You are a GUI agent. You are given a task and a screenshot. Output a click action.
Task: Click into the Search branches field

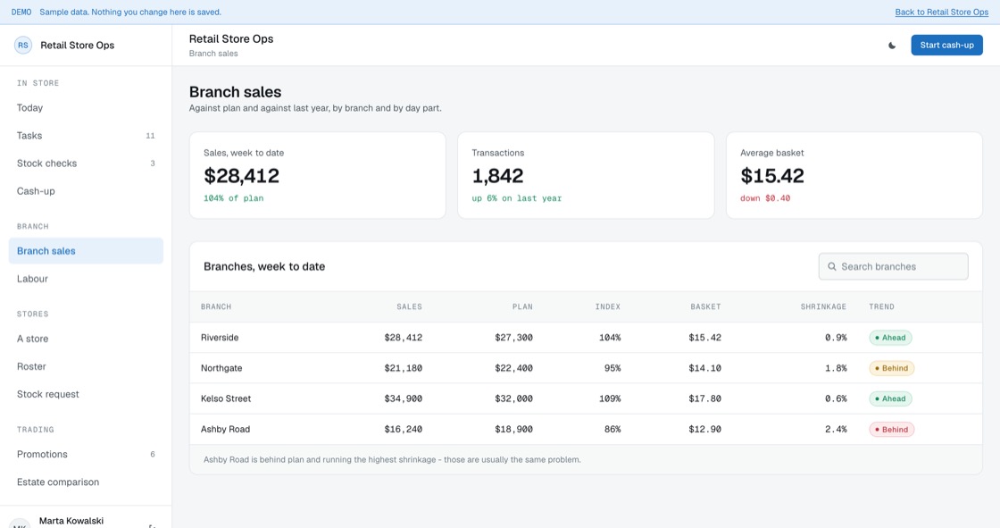893,267
